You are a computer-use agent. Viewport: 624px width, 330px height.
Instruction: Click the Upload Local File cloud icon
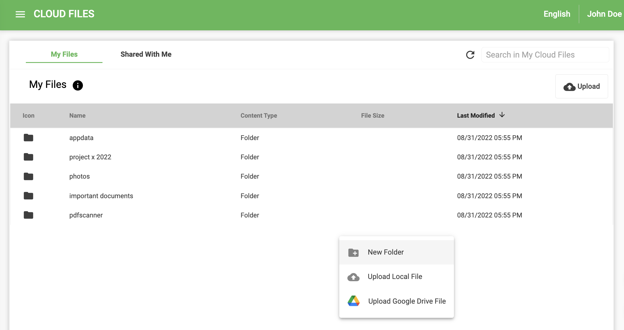(x=353, y=277)
